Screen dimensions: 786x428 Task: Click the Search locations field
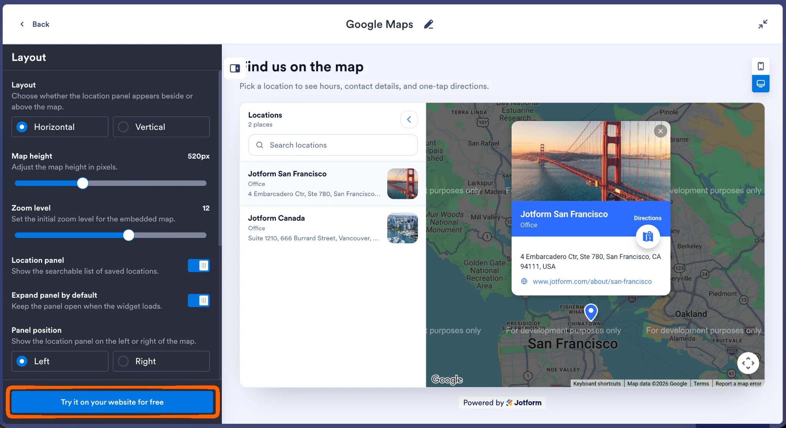333,145
